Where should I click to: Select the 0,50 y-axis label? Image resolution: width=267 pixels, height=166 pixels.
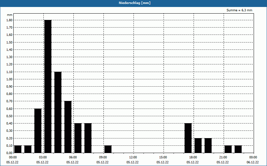click(x=9, y=116)
